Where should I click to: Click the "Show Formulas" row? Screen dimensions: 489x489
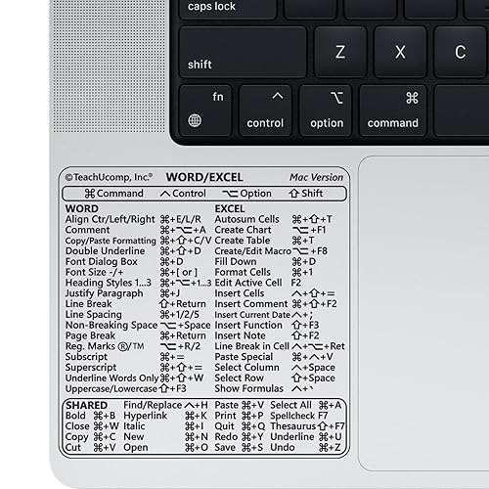pos(264,388)
